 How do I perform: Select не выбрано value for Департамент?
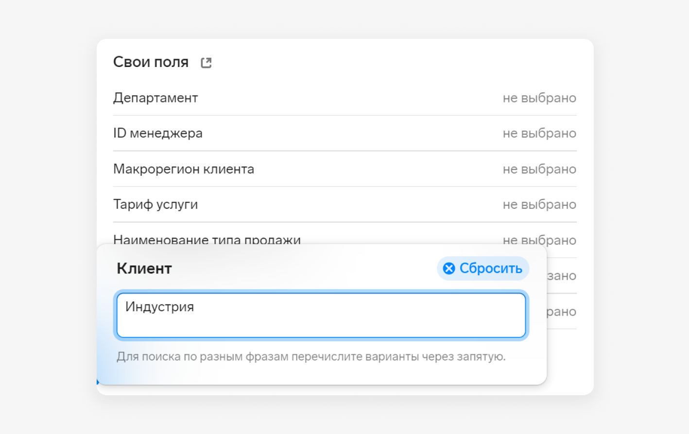(x=539, y=98)
